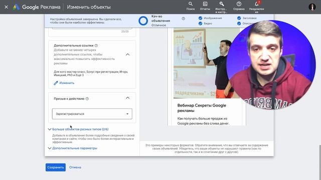This screenshot has height=180, width=321.
Task: Click the pencil icon beside Изменить
Action: pyautogui.click(x=56, y=83)
